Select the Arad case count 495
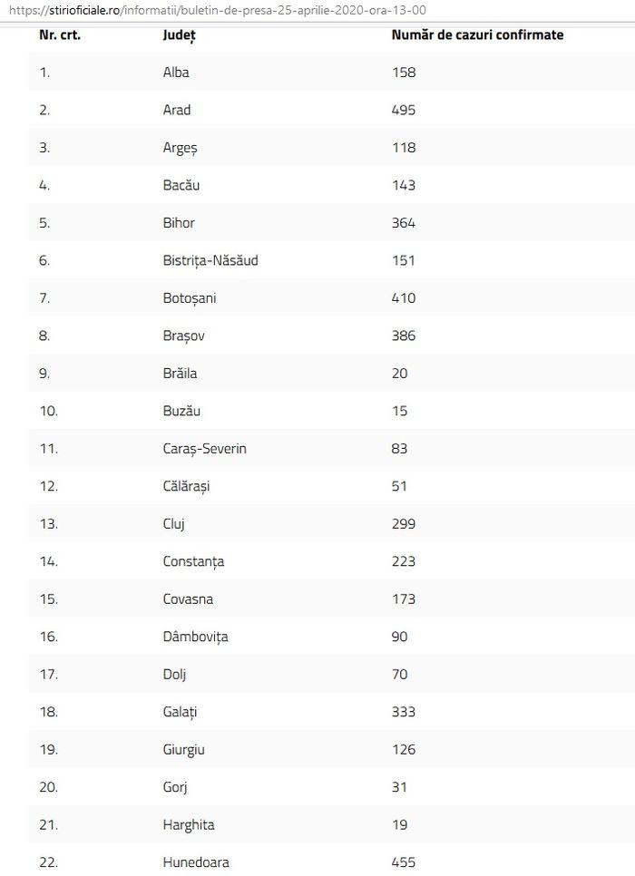The image size is (635, 876). coord(404,110)
